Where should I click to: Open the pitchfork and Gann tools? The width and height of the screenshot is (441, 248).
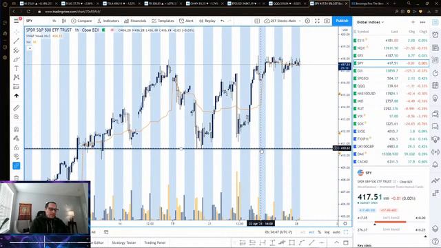(17, 50)
